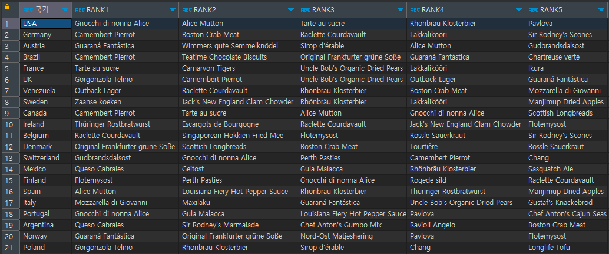609x254 pixels.
Task: Click the Poland country cell
Action: coord(45,248)
